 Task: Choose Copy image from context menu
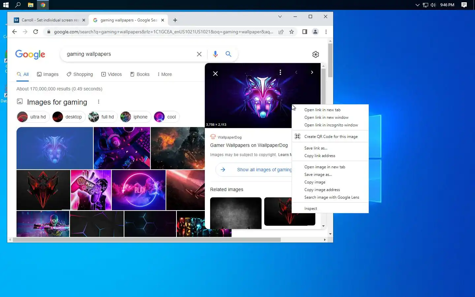click(x=330, y=182)
